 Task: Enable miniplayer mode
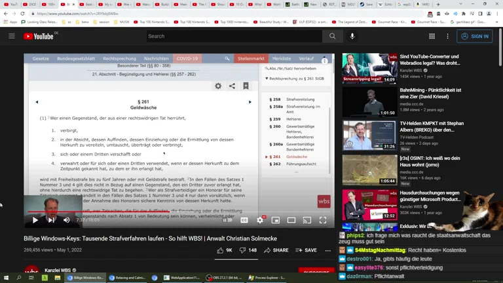click(276, 220)
